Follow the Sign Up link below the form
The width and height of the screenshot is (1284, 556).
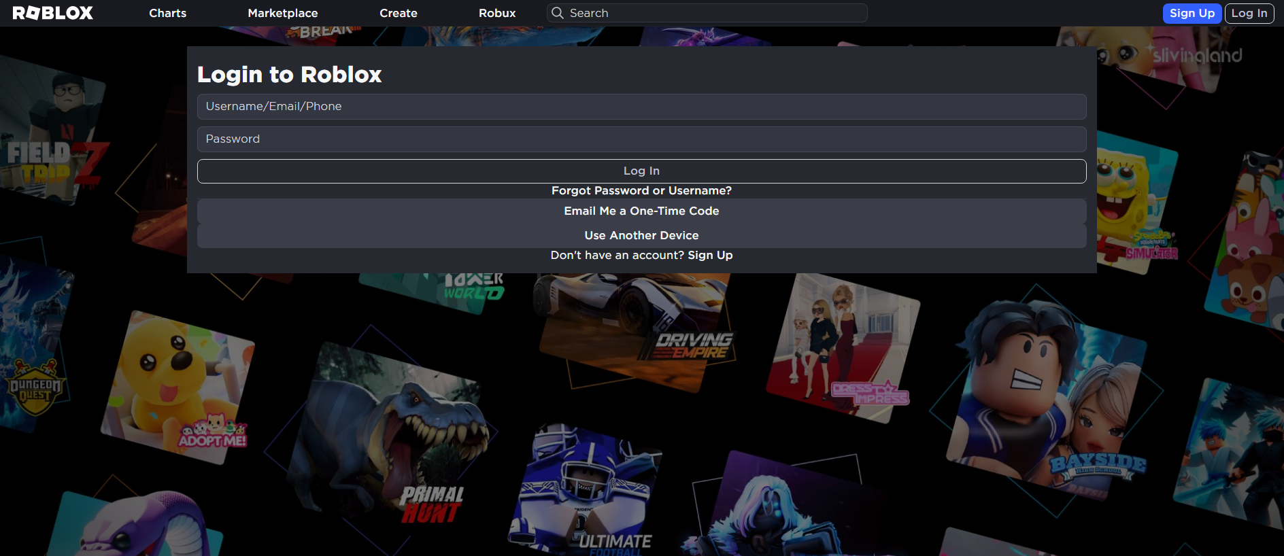pyautogui.click(x=710, y=256)
